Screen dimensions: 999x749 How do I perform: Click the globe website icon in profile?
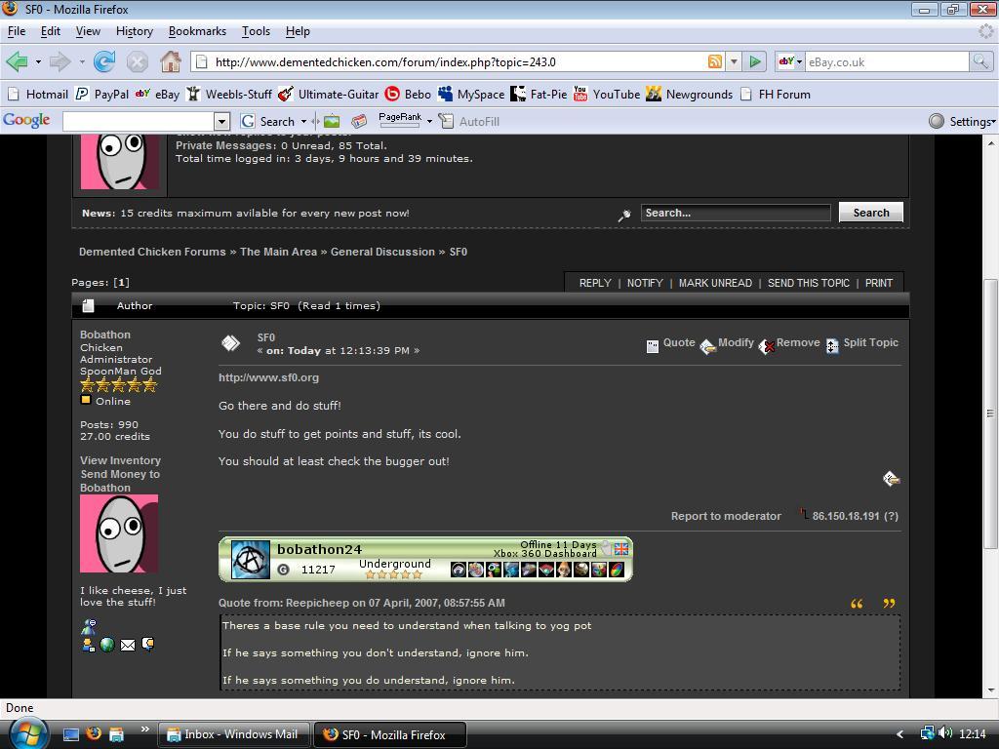click(x=107, y=645)
